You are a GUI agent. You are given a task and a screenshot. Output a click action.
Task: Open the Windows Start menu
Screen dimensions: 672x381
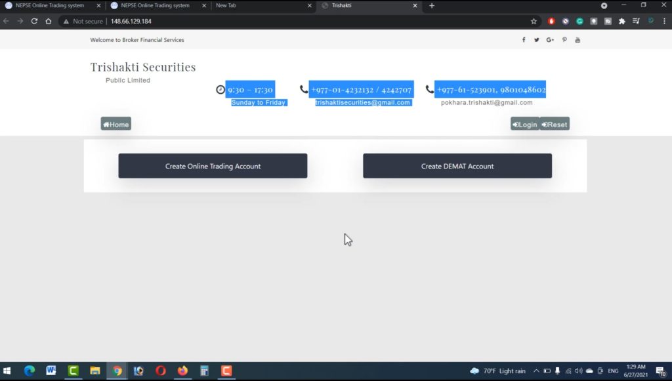tap(7, 371)
